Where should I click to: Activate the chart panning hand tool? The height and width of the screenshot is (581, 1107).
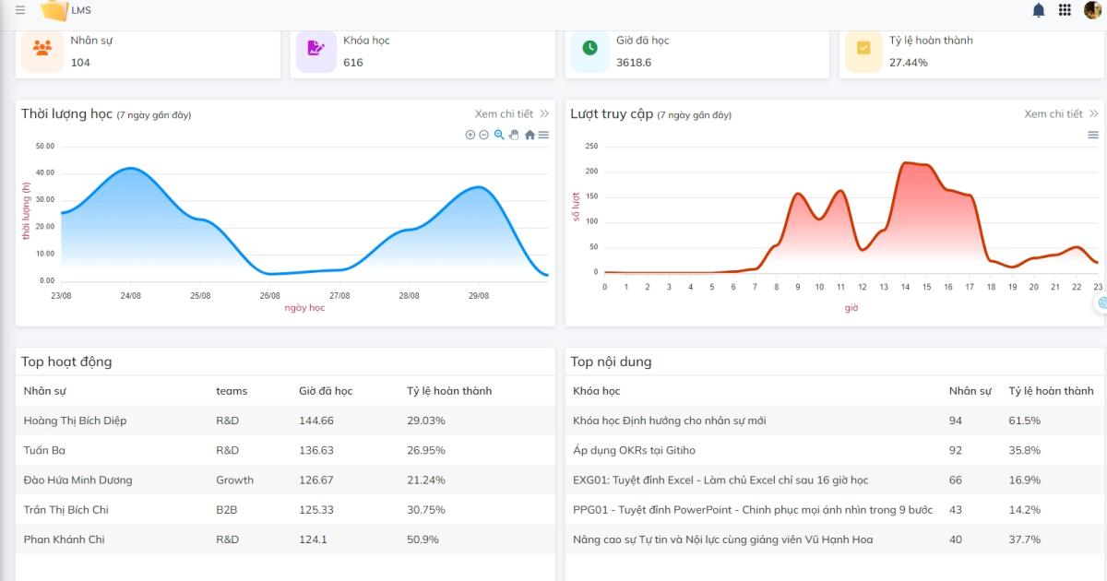point(514,135)
